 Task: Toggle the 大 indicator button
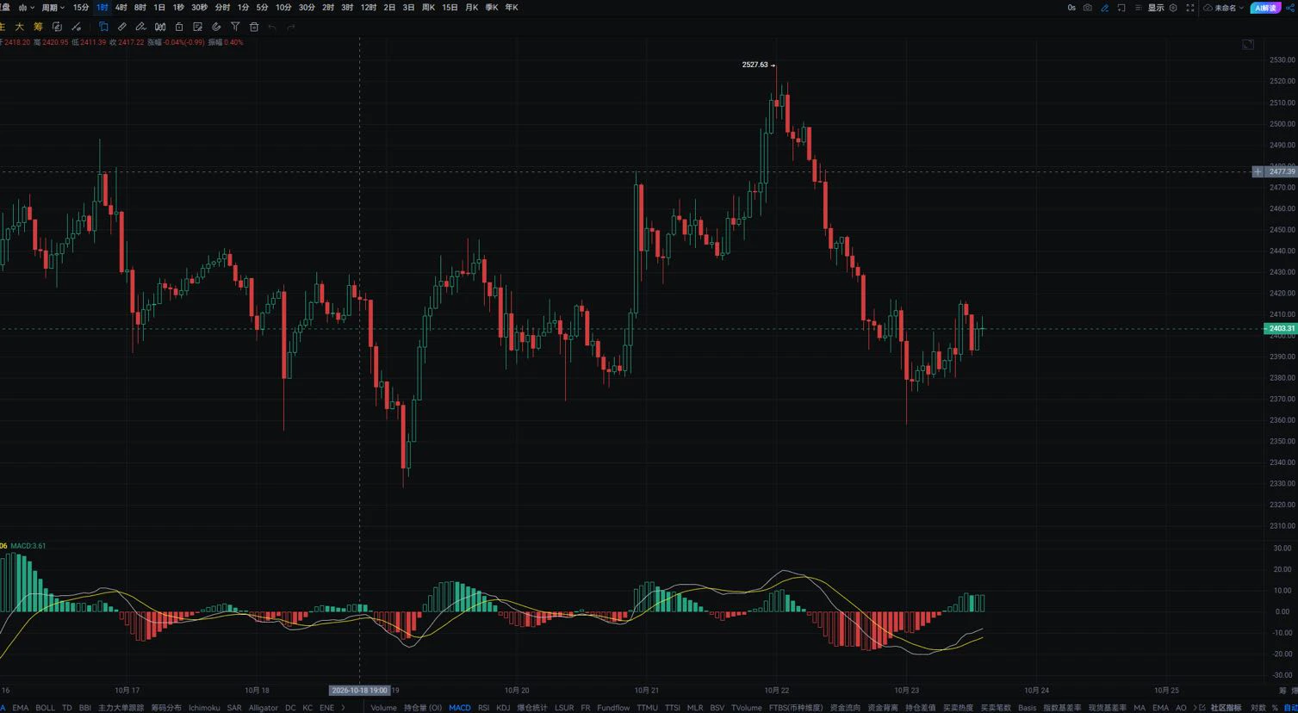(x=19, y=27)
